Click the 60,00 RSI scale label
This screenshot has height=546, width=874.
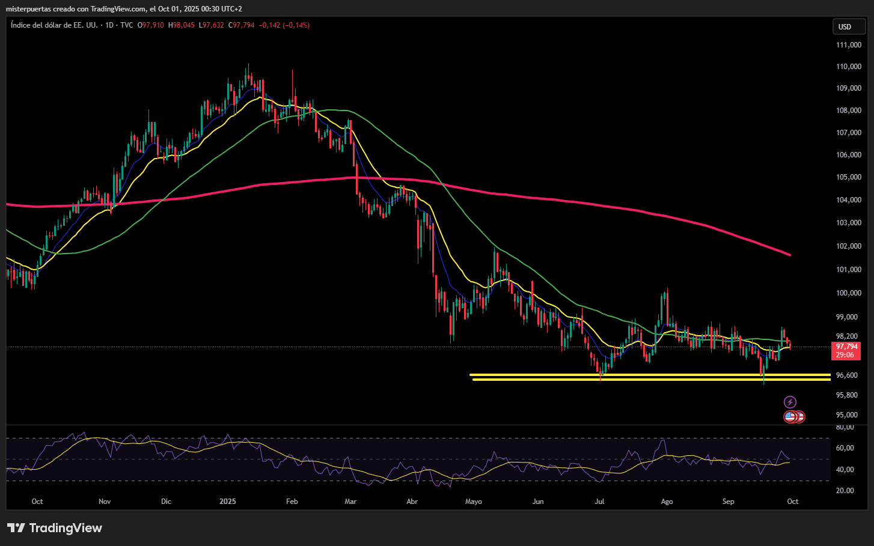845,448
